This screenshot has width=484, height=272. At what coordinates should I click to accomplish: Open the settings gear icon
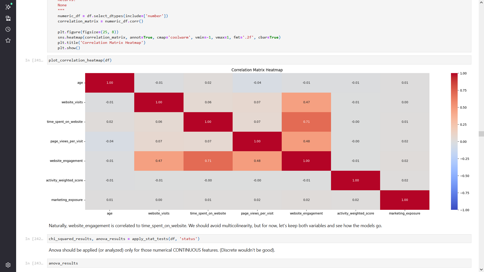click(8, 265)
